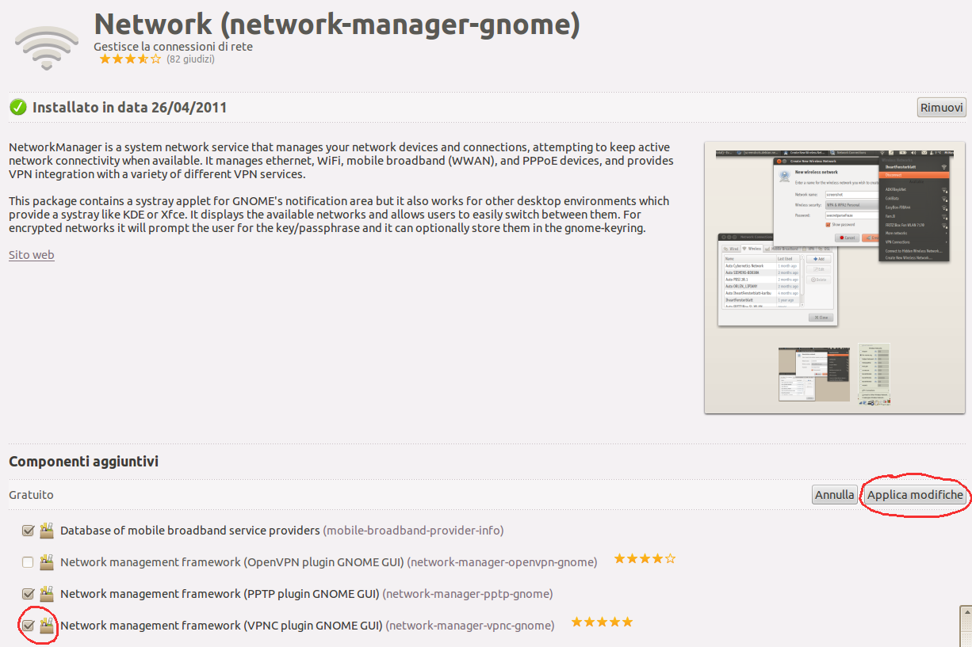Click the Gratuito label

[31, 495]
